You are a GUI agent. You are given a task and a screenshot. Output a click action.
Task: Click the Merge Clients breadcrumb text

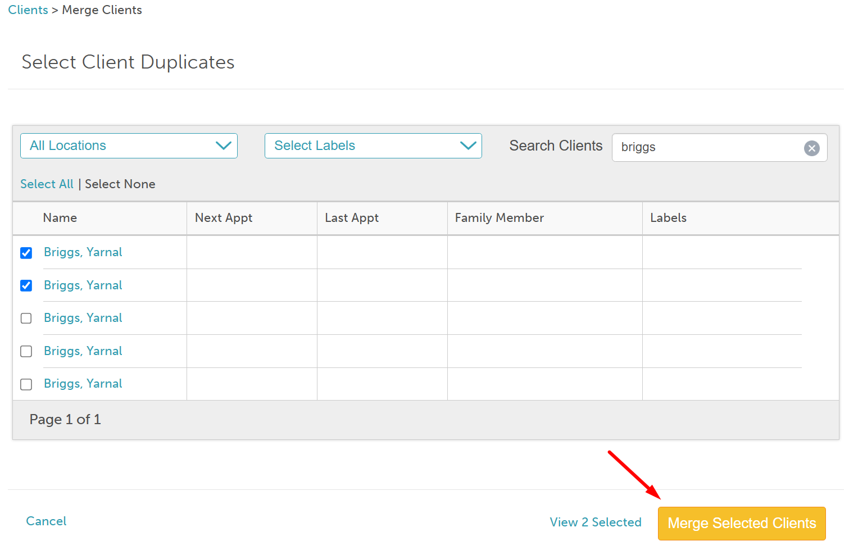pos(102,10)
